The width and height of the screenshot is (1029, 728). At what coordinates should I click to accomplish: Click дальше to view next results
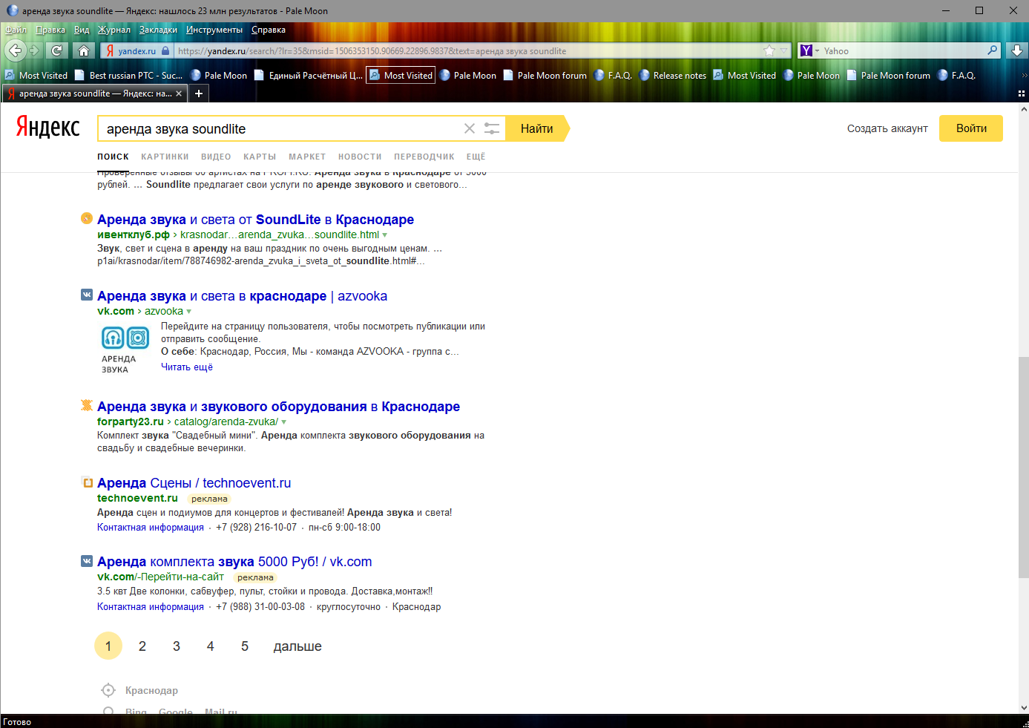297,646
